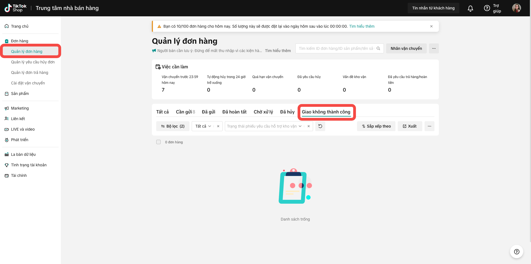The image size is (531, 264).
Task: Click the Nhãn vận chuyển button
Action: tap(406, 48)
